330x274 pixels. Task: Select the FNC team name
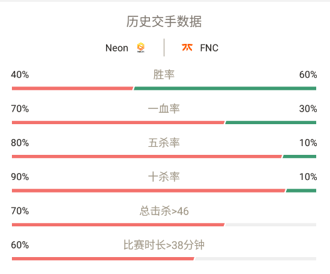209,48
